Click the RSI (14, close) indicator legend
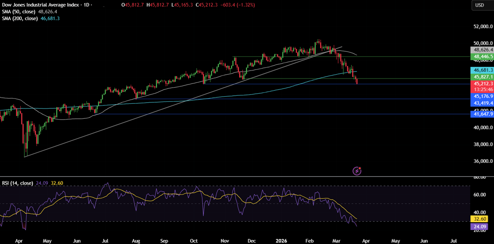The image size is (494, 244). pyautogui.click(x=17, y=183)
